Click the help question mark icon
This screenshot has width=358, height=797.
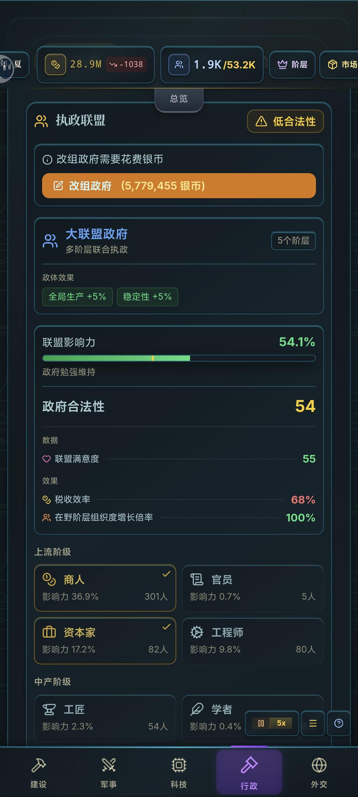coord(339,723)
